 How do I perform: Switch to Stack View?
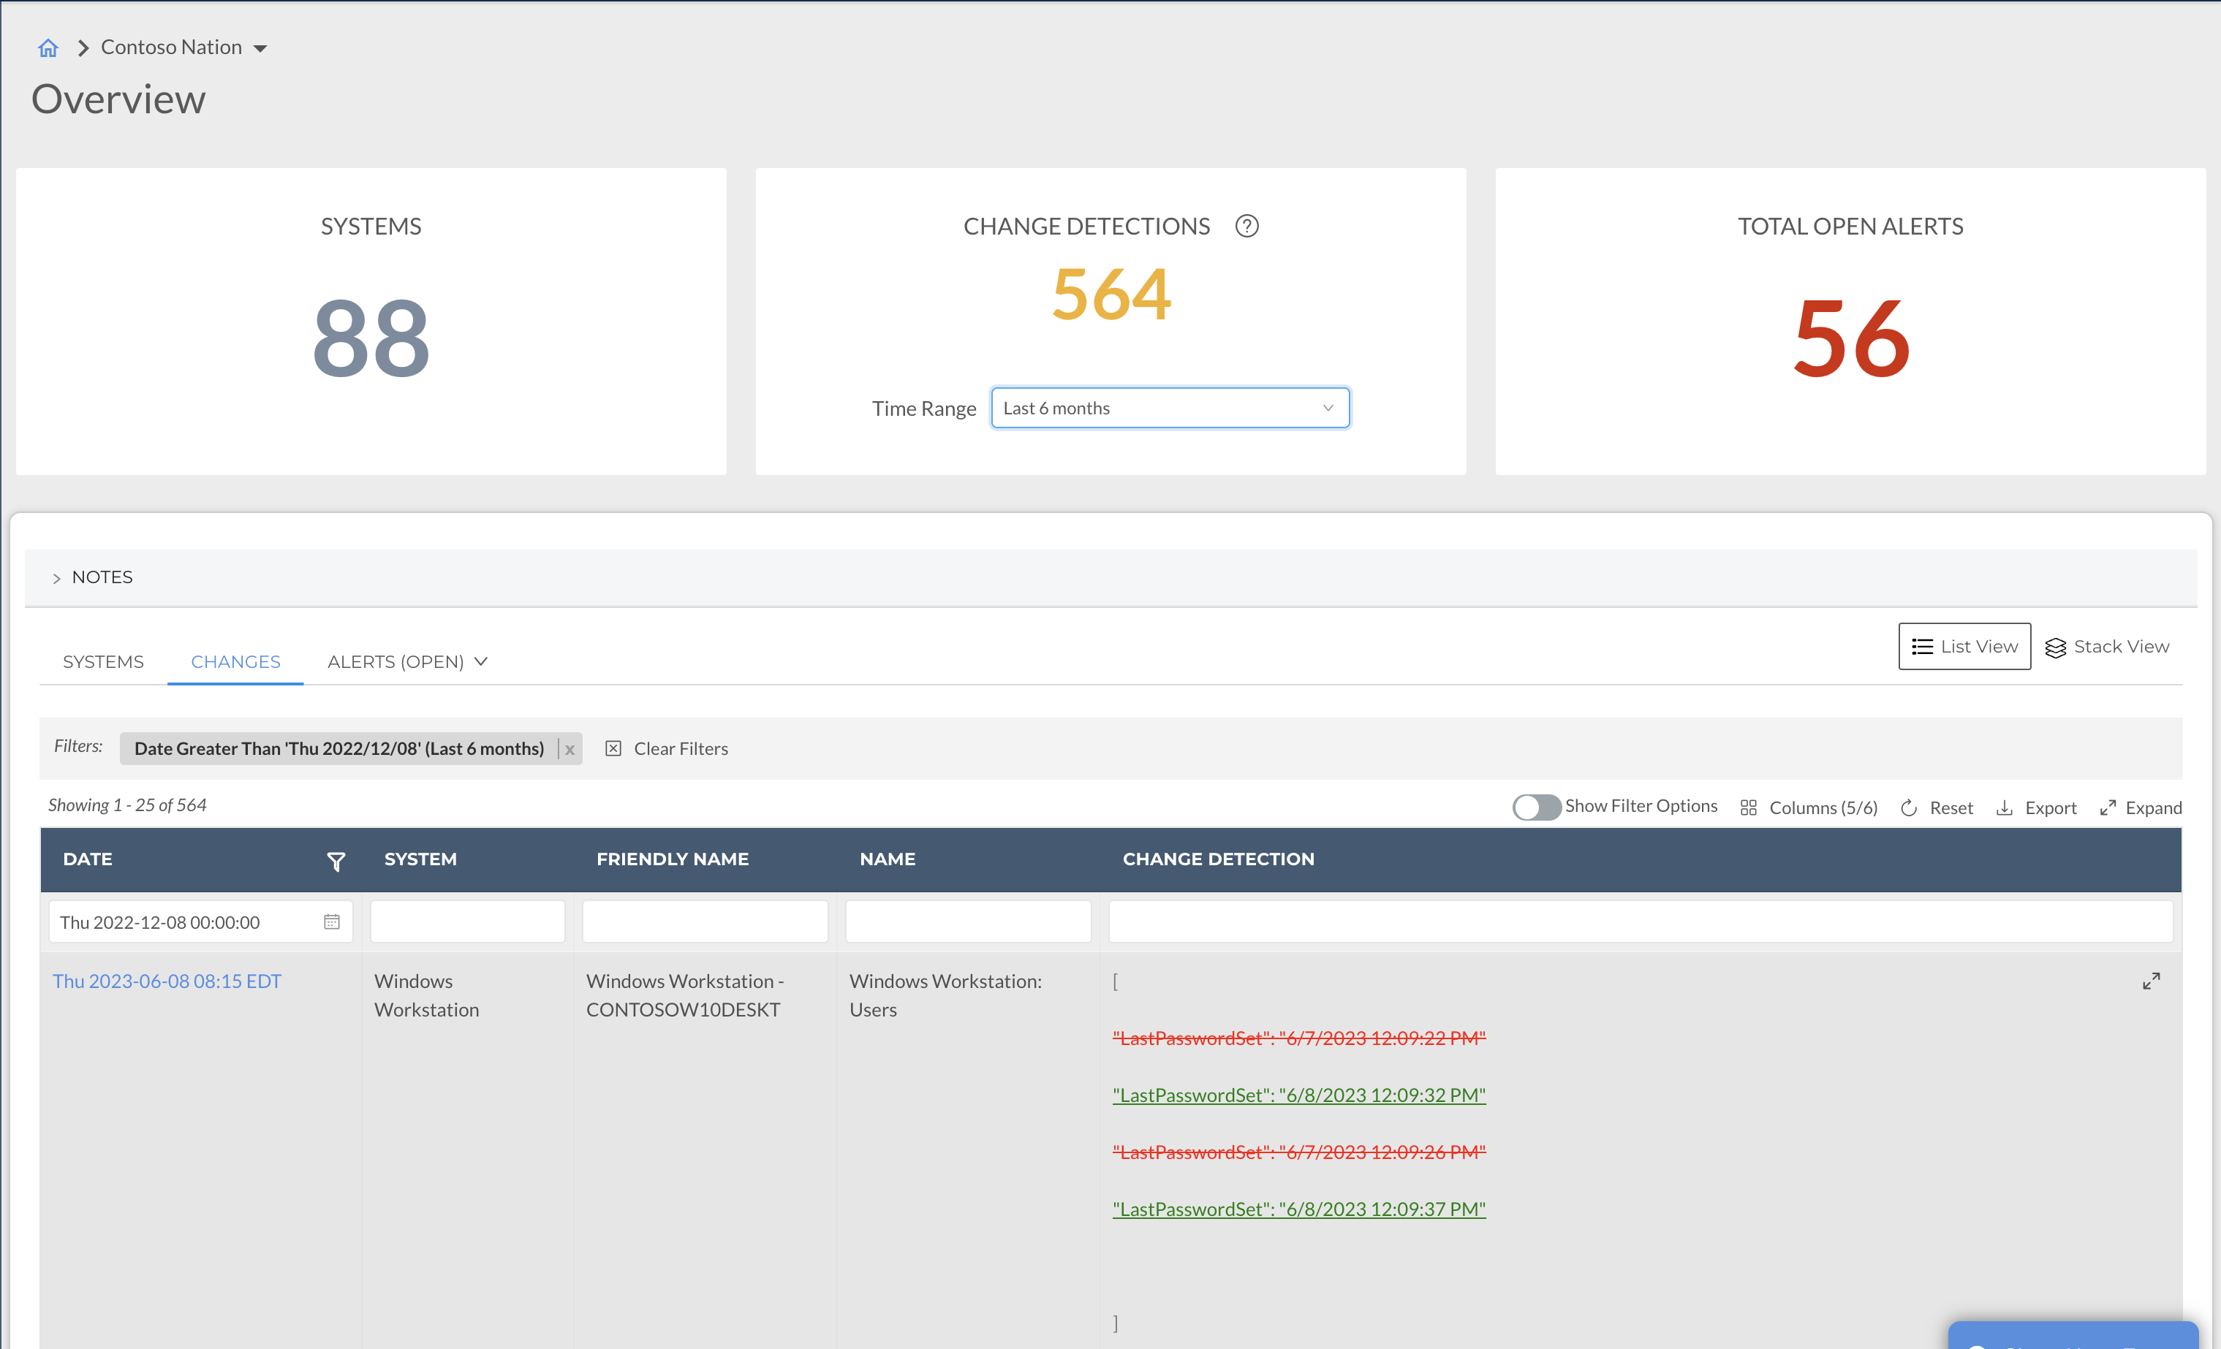coord(2106,647)
